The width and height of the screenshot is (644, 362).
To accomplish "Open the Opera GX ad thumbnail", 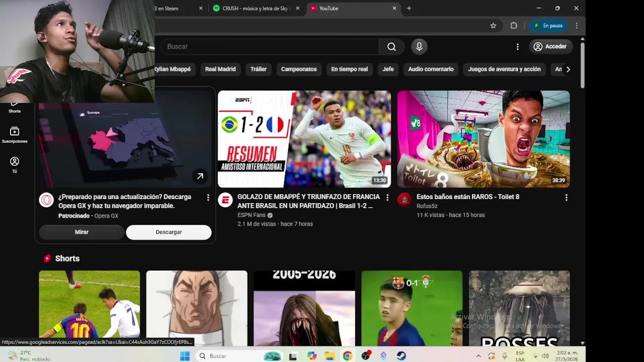I will pos(125,146).
